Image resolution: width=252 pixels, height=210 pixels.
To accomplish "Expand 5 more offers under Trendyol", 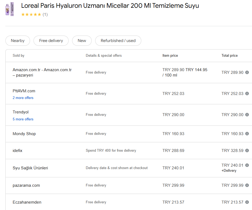I will point(23,119).
